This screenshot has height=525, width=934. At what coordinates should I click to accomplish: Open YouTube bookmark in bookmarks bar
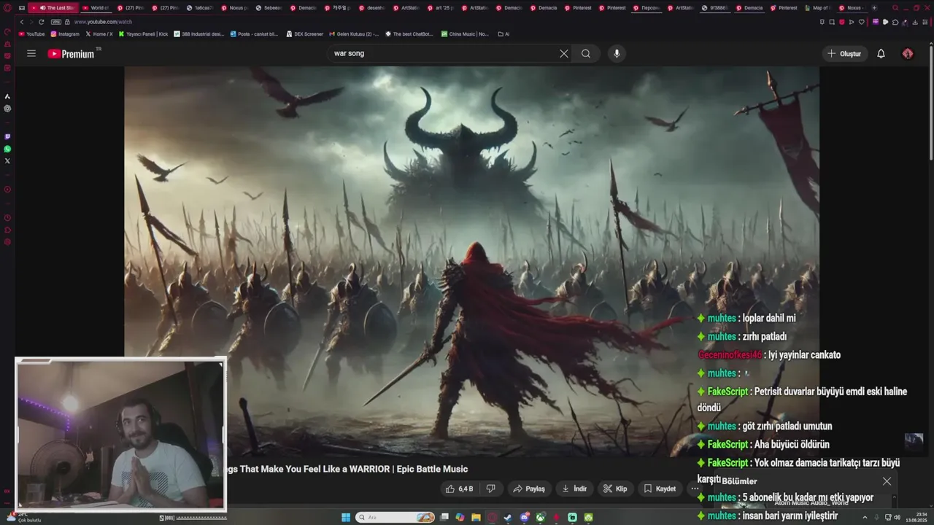[x=31, y=34]
